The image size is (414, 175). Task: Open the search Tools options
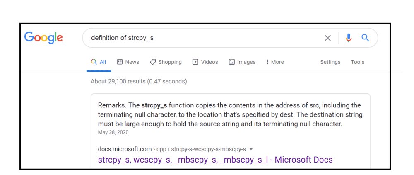click(357, 62)
